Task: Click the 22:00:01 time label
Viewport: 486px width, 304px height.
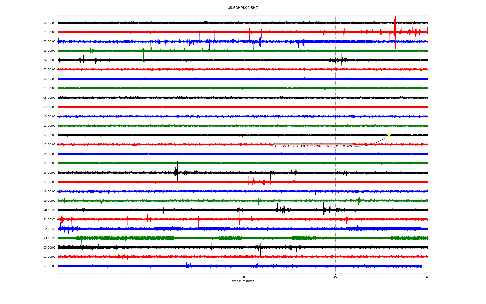Action: (49, 229)
